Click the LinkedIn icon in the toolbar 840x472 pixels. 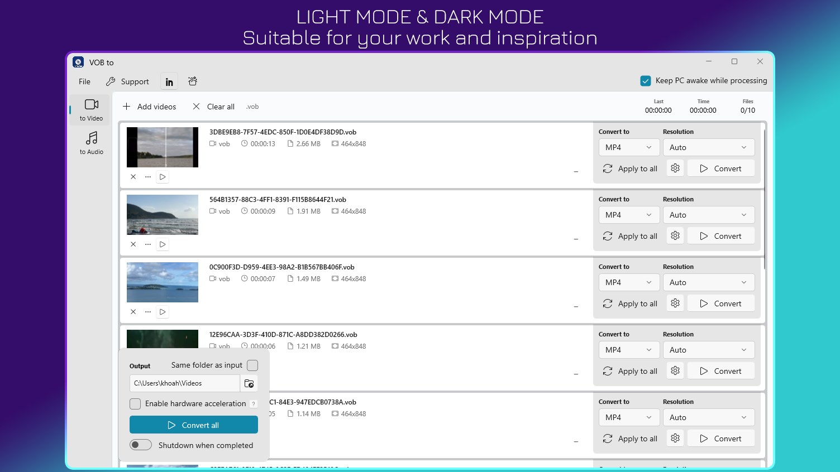click(169, 81)
